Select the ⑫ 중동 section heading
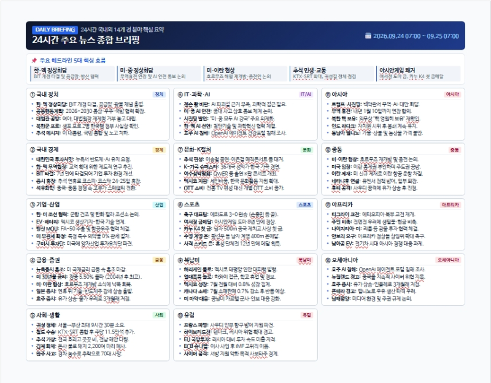Image resolution: width=491 pixels, height=383 pixels. click(x=334, y=150)
